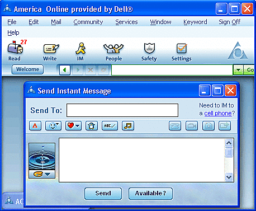Click the camera picture-sharing icon
This screenshot has height=211, width=256.
tap(208, 126)
